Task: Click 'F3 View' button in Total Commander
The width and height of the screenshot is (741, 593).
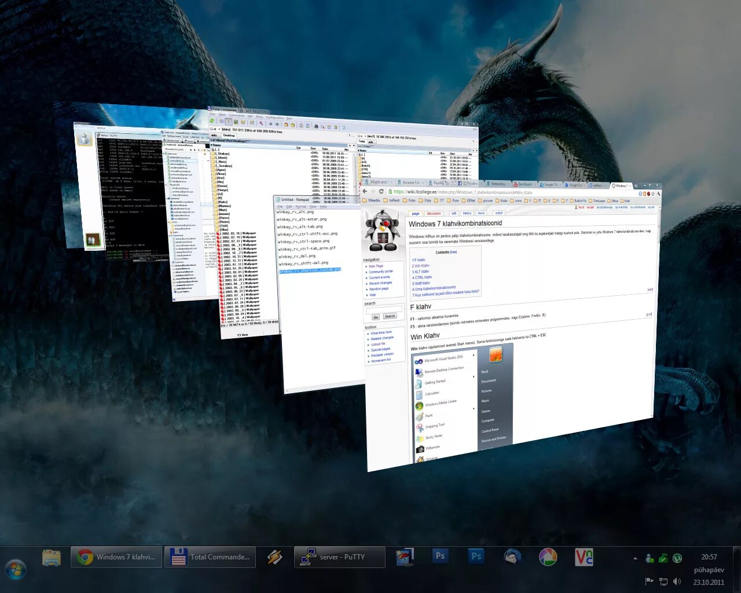Action: (x=243, y=335)
